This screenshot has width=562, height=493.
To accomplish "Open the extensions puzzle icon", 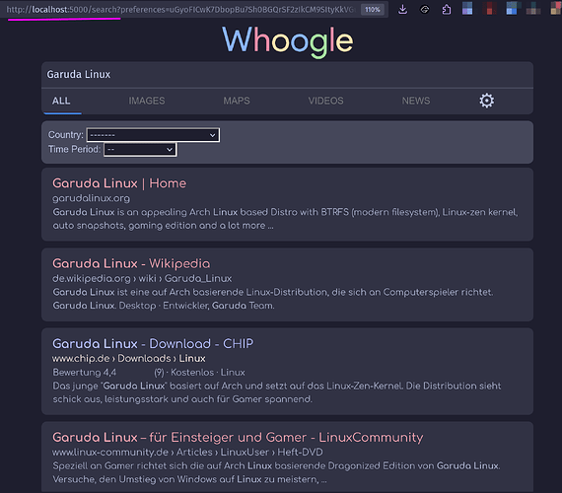I will click(x=447, y=9).
